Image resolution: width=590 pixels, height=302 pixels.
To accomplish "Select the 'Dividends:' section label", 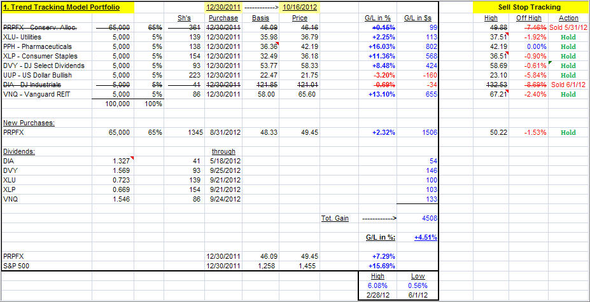I will 18,151.
